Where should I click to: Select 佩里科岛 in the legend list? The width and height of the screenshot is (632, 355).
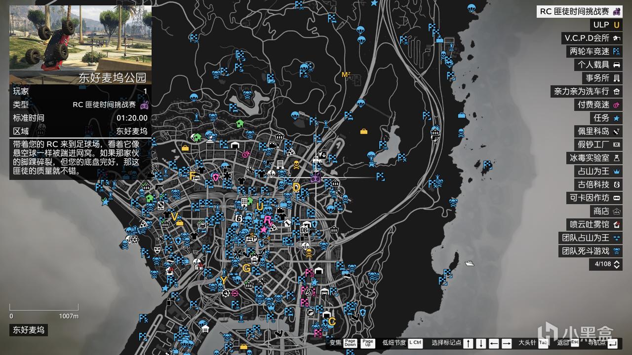coord(598,131)
